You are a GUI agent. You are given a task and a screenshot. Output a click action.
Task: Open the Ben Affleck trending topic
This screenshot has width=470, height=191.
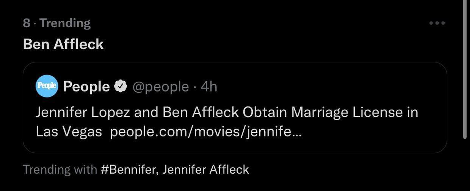[63, 44]
